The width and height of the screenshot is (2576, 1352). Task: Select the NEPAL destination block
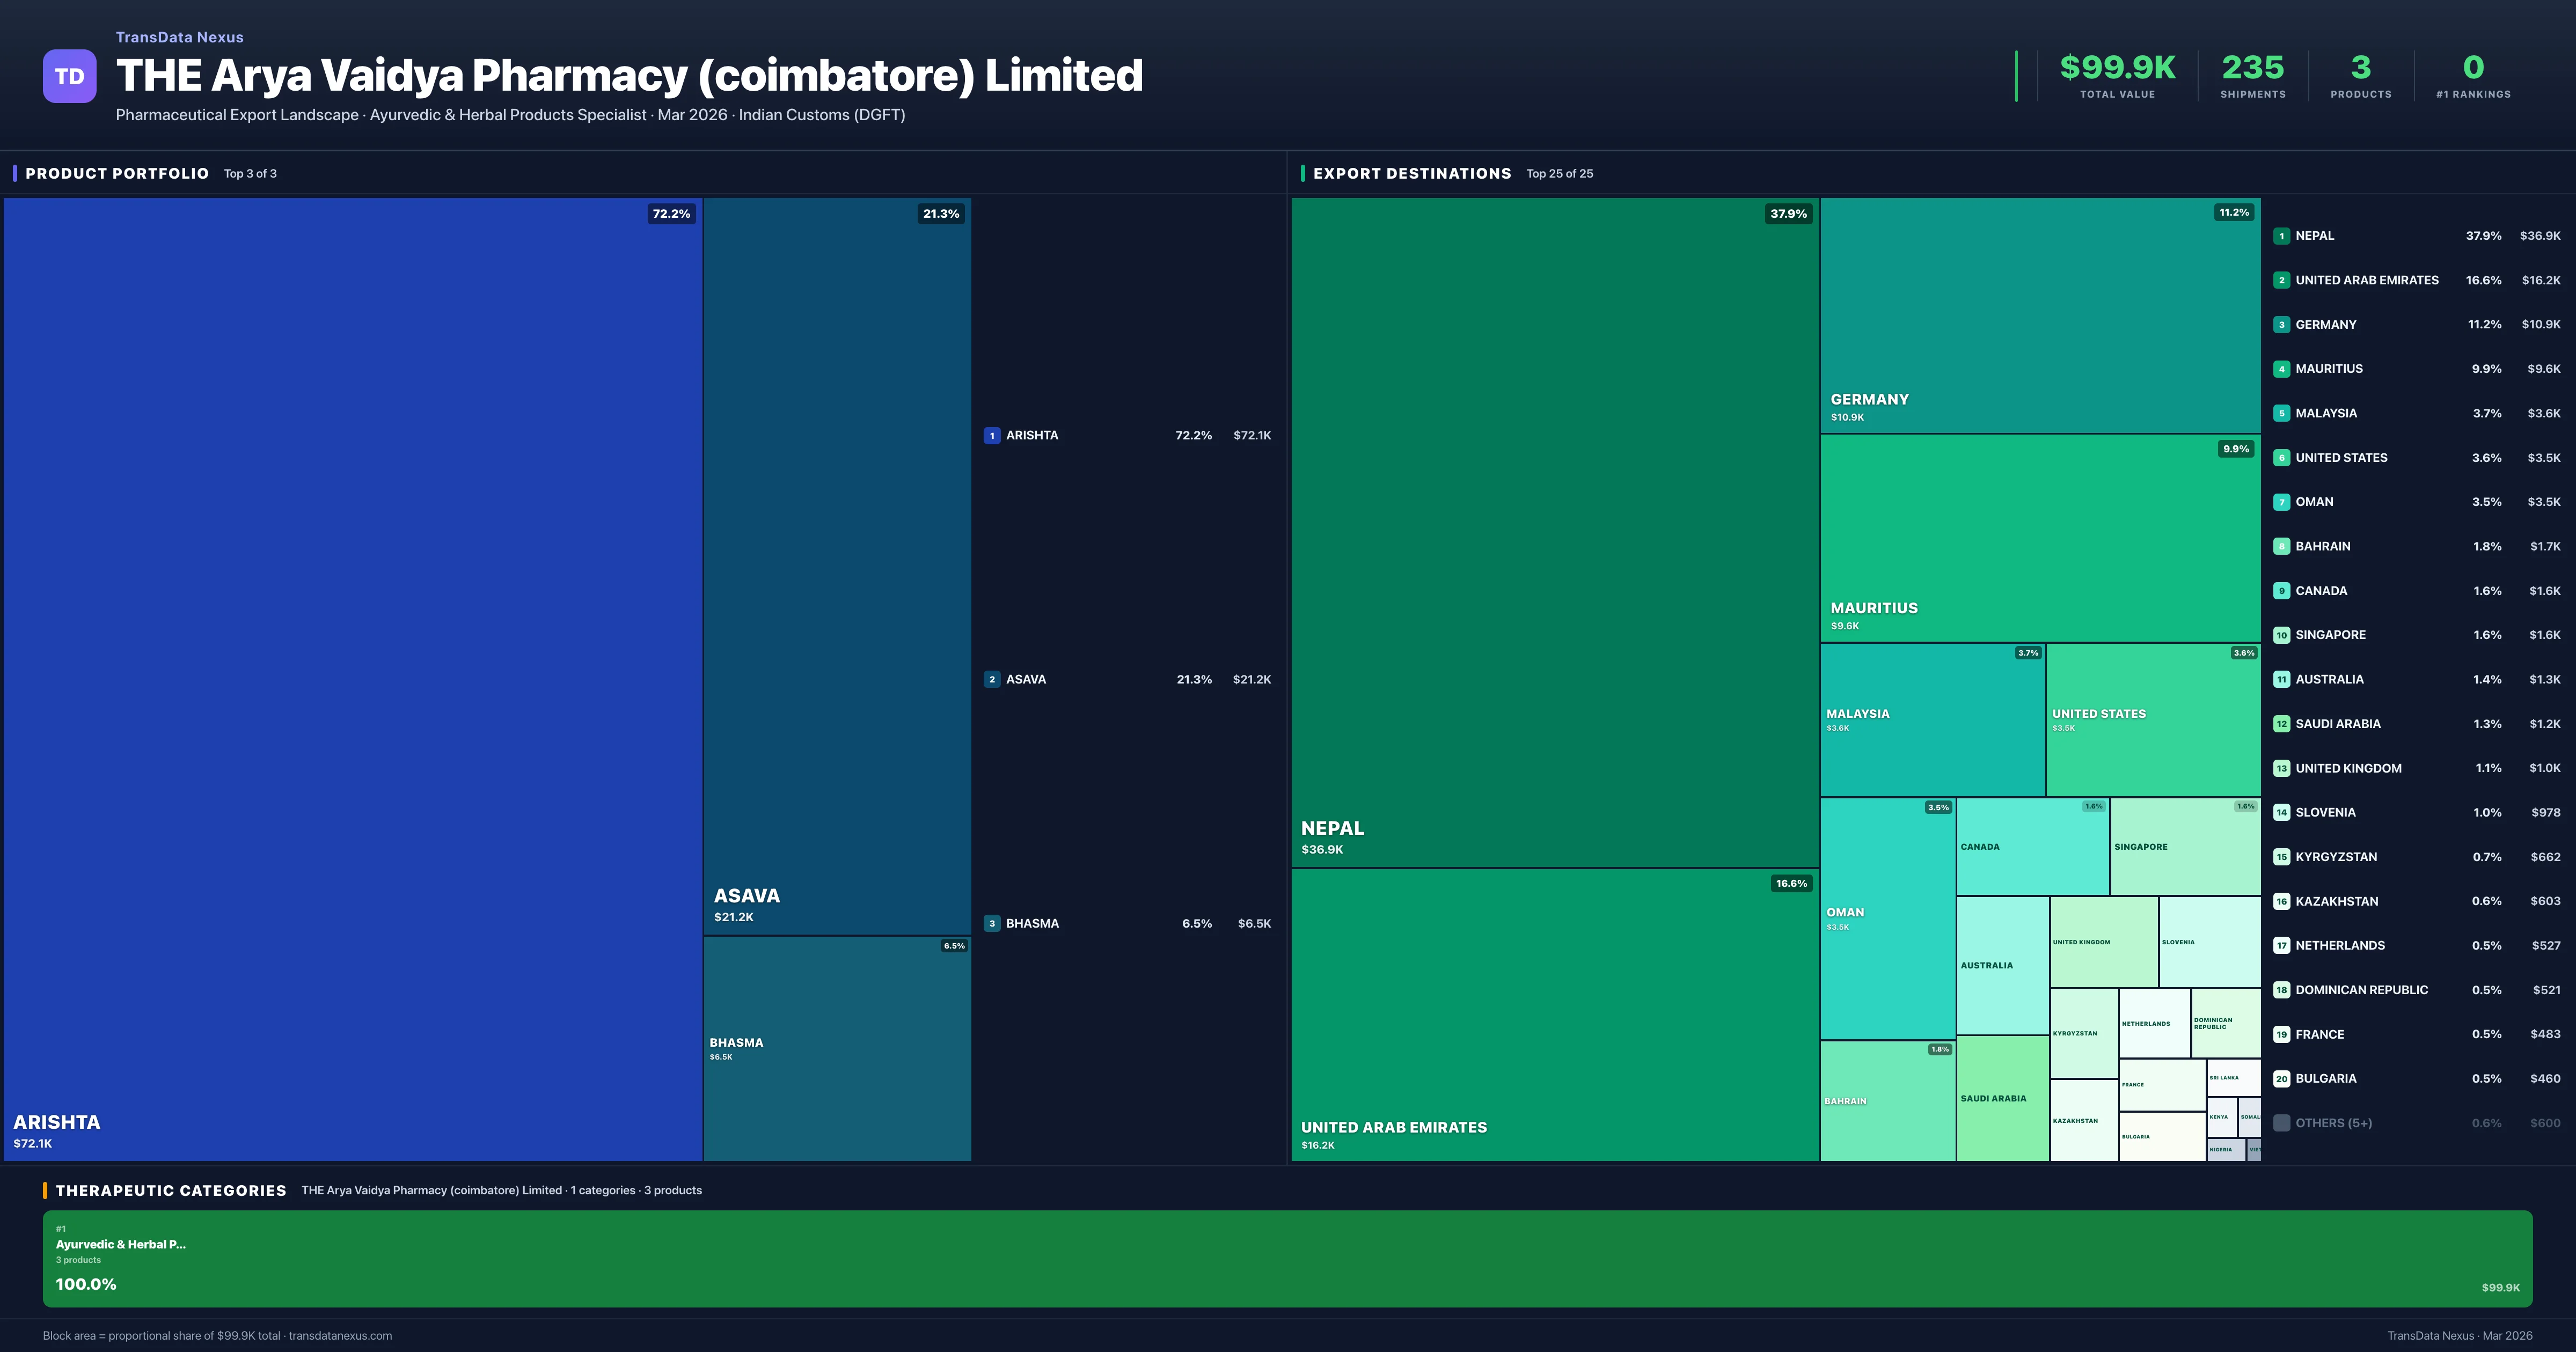[1554, 532]
